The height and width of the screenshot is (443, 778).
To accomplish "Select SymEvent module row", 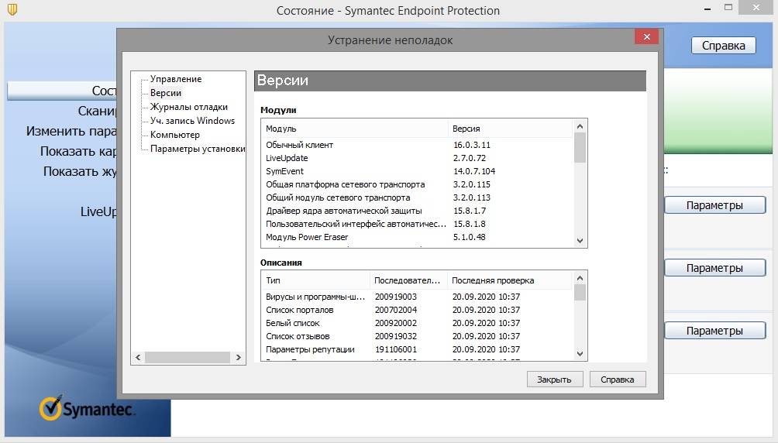I will (417, 171).
